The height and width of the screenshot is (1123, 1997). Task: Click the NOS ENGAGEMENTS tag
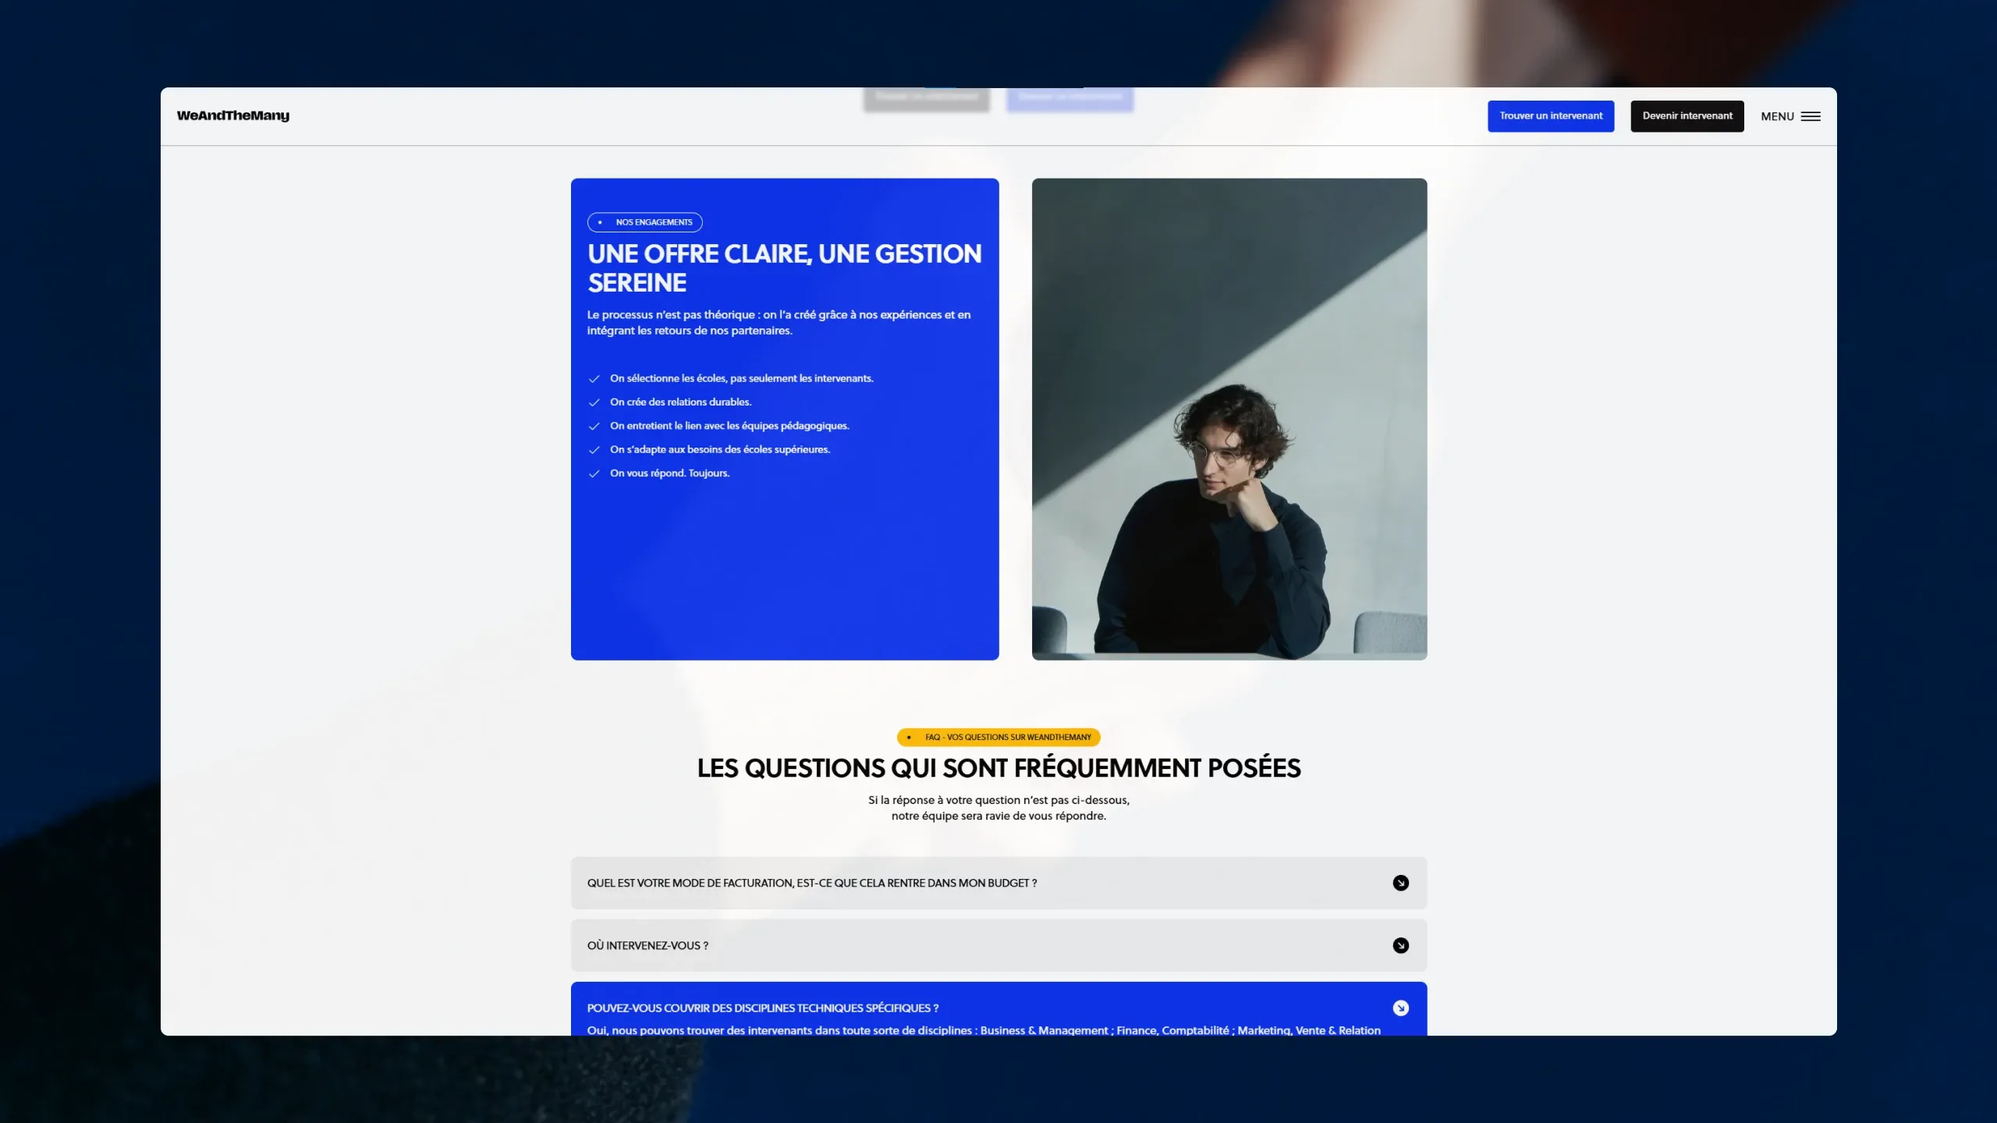(645, 222)
